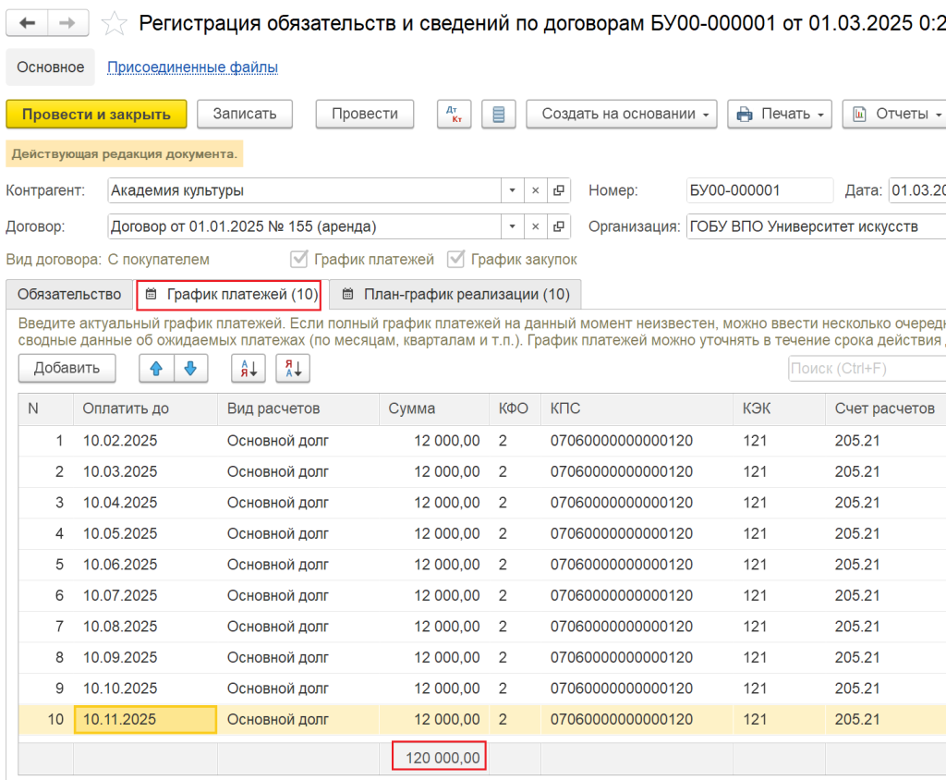Add document to favorites with star icon

(114, 23)
